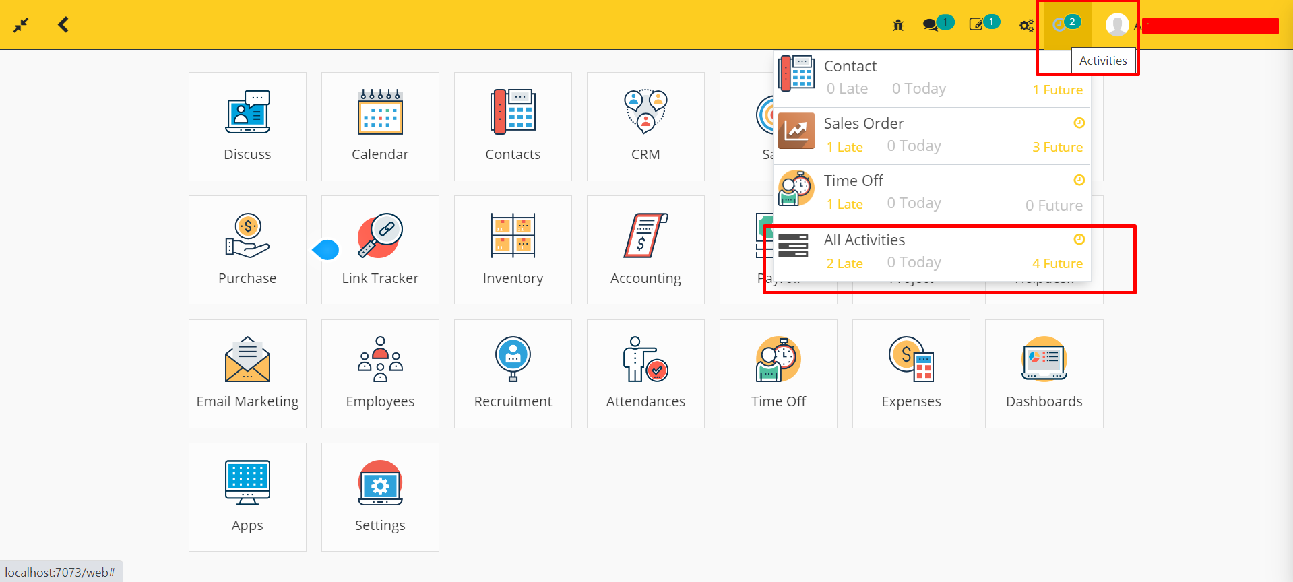Viewport: 1293px width, 582px height.
Task: Show Contact '1 Future' activities
Action: pyautogui.click(x=1058, y=90)
